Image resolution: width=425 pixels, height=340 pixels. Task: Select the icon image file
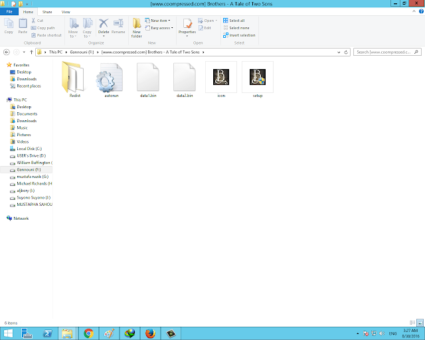coord(221,80)
